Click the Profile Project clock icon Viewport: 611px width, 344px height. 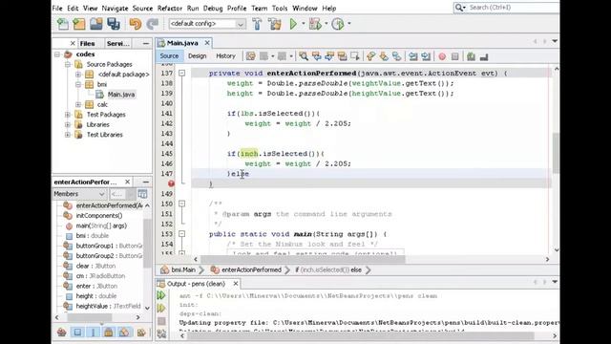pyautogui.click(x=338, y=24)
